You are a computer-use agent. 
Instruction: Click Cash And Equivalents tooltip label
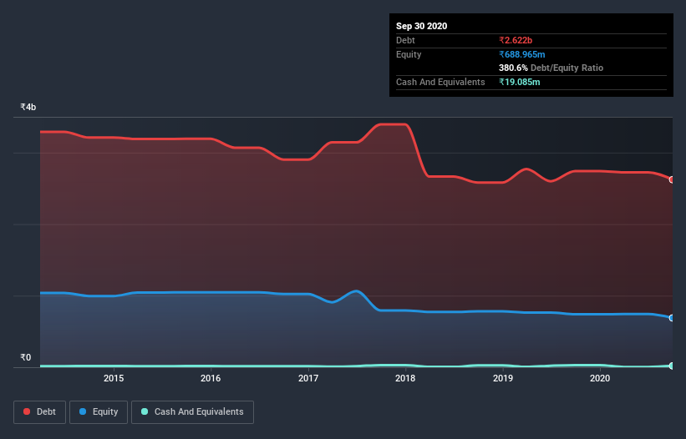pos(440,82)
